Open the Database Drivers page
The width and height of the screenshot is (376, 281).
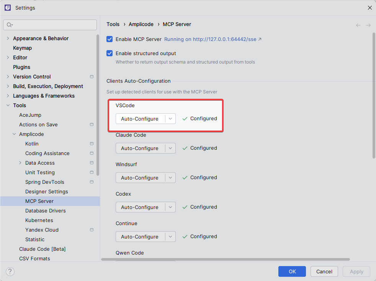coord(46,211)
